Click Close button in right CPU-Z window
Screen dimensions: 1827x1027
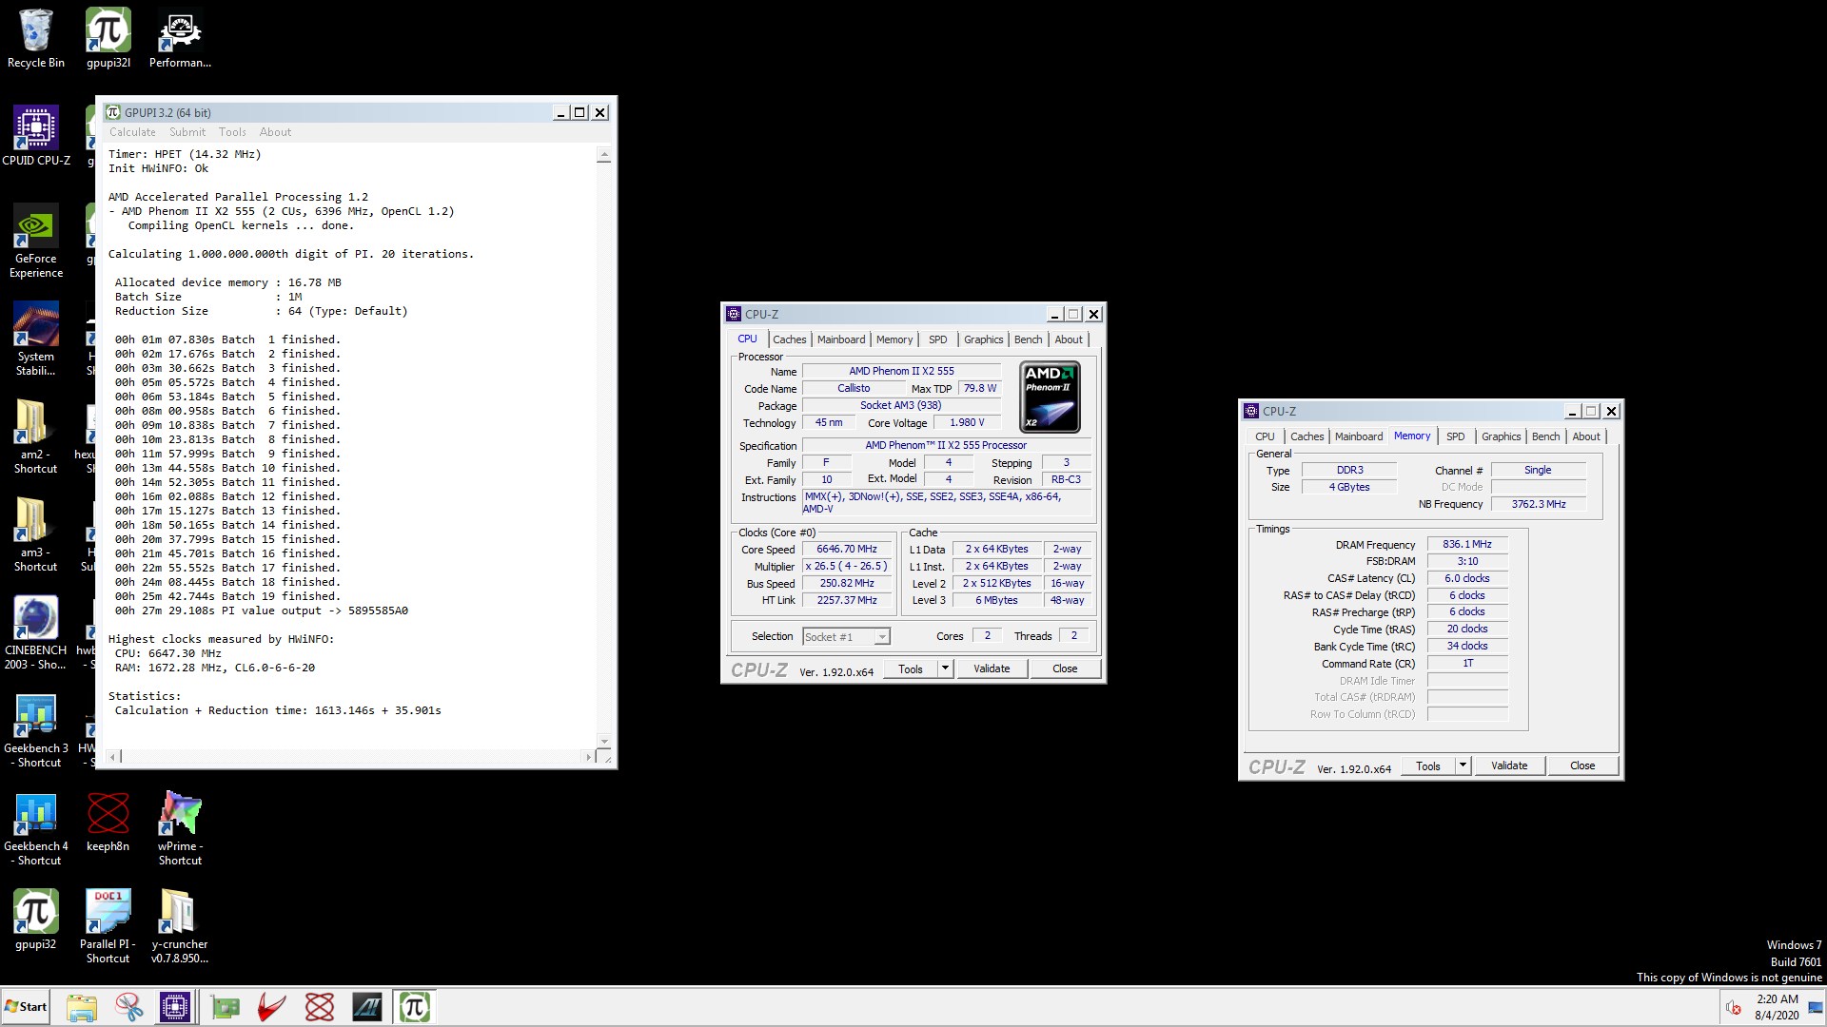tap(1582, 765)
